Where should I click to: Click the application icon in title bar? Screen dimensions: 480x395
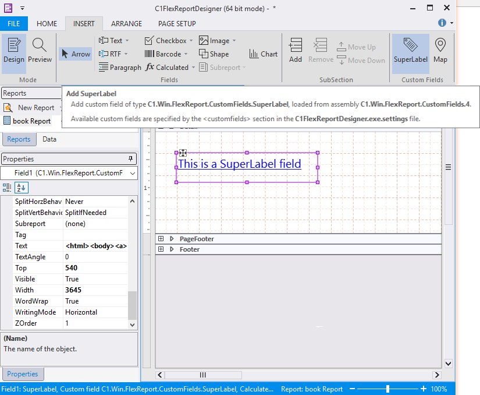8,8
